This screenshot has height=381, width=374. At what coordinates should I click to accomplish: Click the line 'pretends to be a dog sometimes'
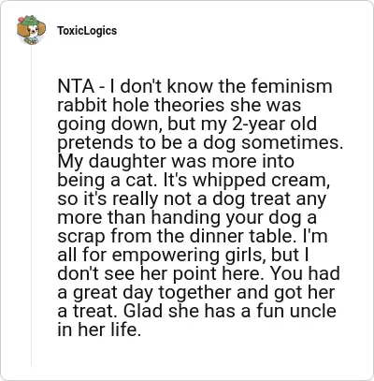pos(200,142)
